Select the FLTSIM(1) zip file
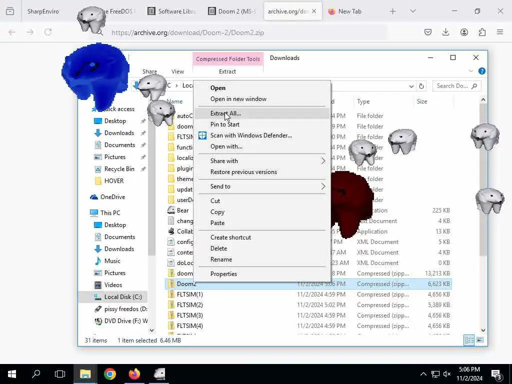The height and width of the screenshot is (384, 512). tap(189, 294)
